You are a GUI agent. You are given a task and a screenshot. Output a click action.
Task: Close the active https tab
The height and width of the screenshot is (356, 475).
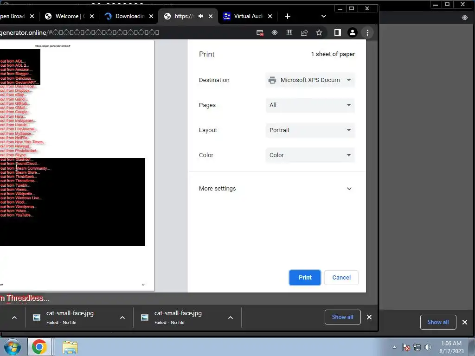[211, 16]
